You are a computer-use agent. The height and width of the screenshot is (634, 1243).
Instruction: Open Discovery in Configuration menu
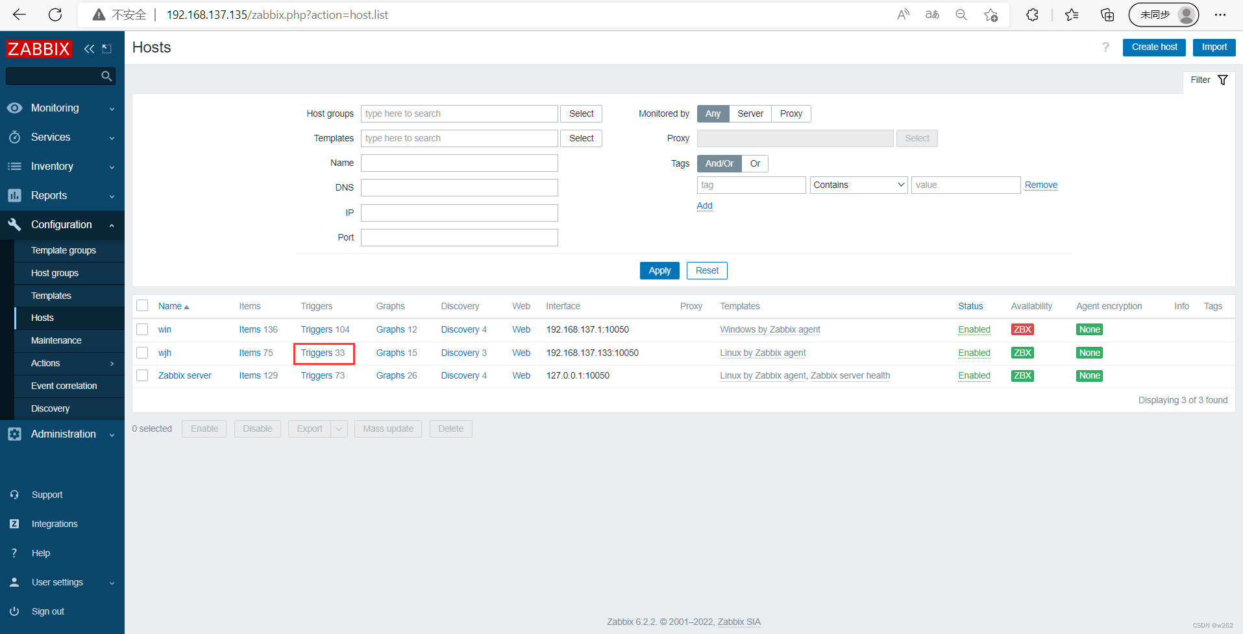69,408
